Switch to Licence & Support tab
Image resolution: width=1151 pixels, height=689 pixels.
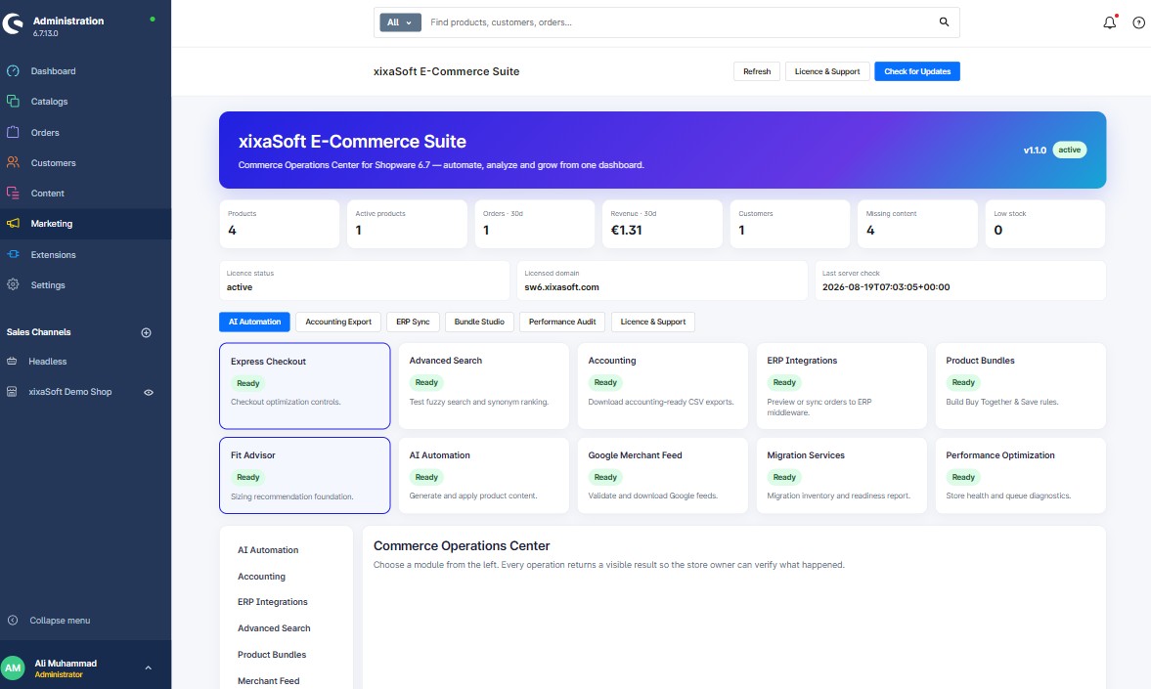(652, 322)
